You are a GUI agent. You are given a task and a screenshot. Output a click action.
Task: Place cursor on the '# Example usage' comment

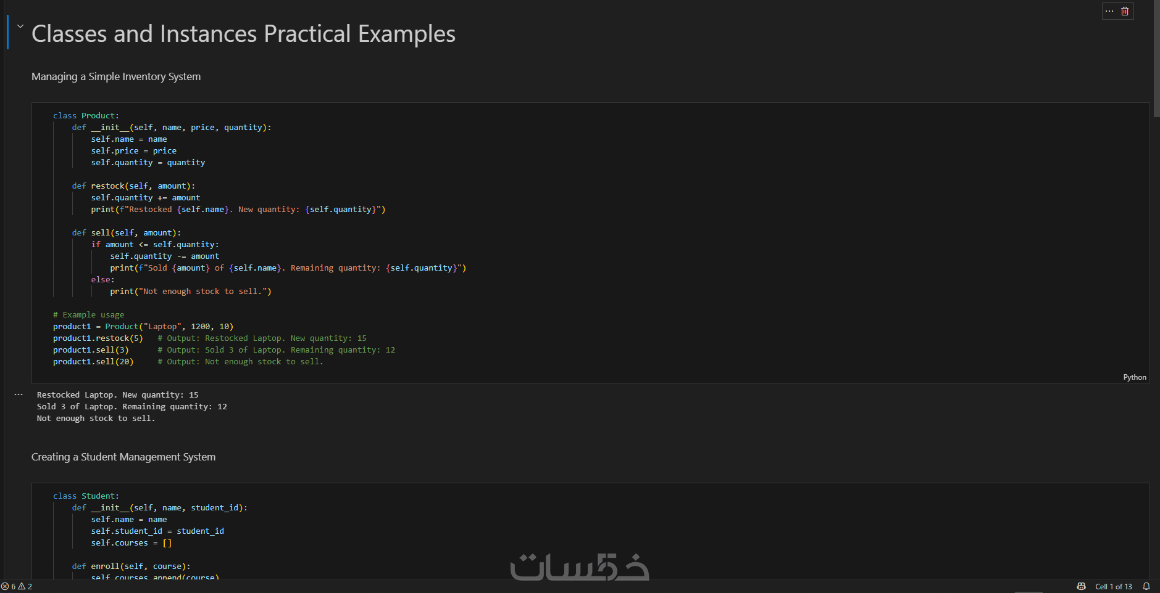tap(88, 315)
